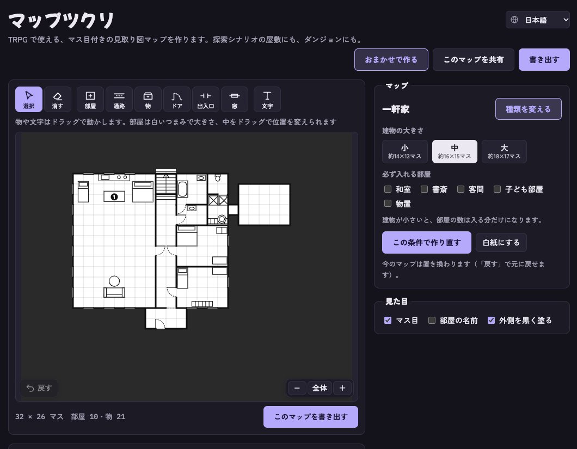Screen dimensions: 577x449
Task: Activate the 消す eraser tool
Action: pos(57,100)
